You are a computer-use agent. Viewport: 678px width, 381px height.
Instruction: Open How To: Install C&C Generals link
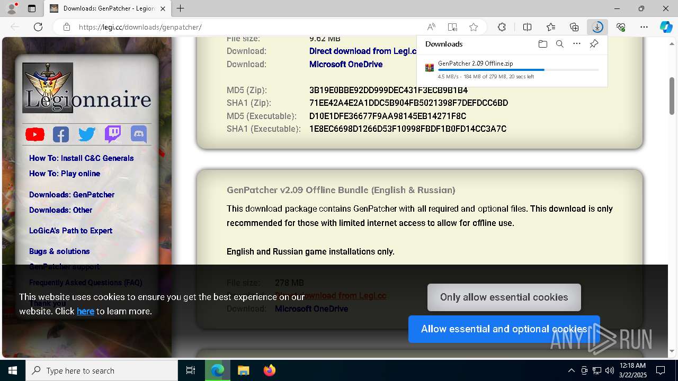[82, 158]
